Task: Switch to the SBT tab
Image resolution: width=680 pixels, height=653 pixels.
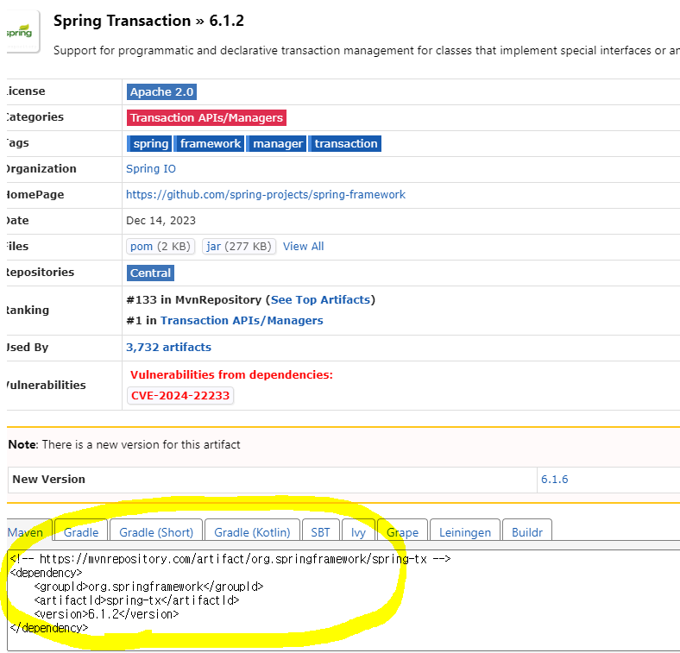Action: (x=320, y=531)
